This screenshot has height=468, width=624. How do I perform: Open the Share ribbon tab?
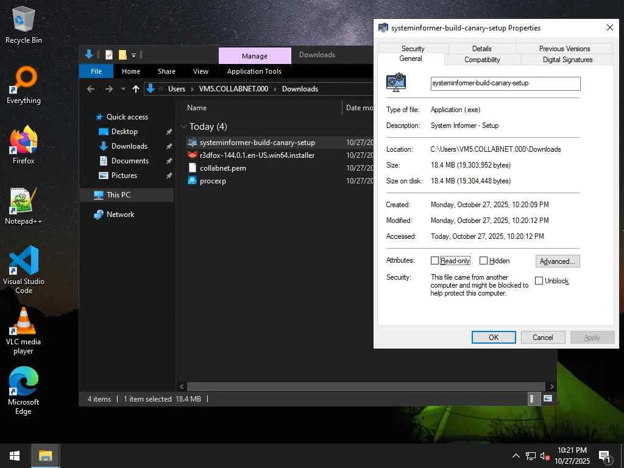166,71
